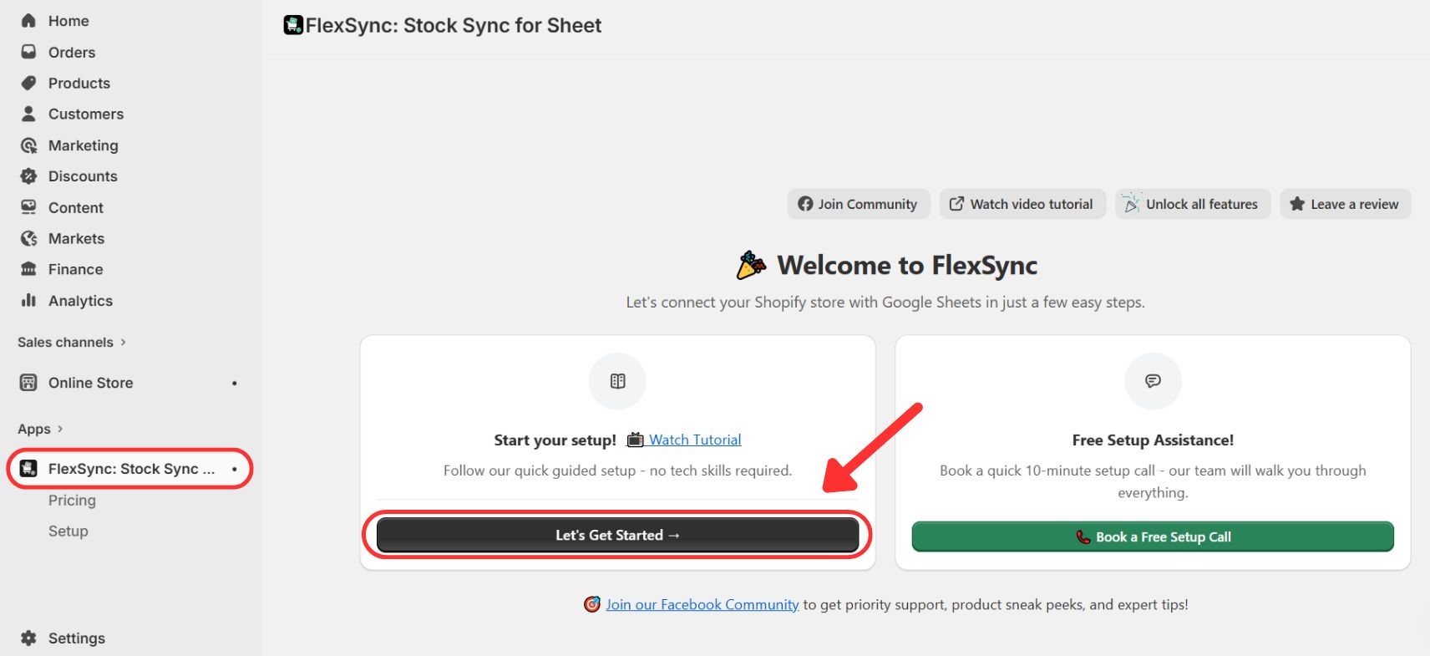This screenshot has width=1430, height=656.
Task: Click the Finance bank icon
Action: point(28,269)
